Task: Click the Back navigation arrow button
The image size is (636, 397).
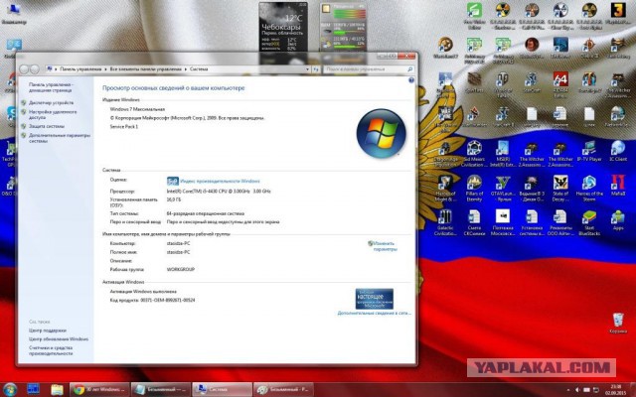Action: pyautogui.click(x=24, y=69)
